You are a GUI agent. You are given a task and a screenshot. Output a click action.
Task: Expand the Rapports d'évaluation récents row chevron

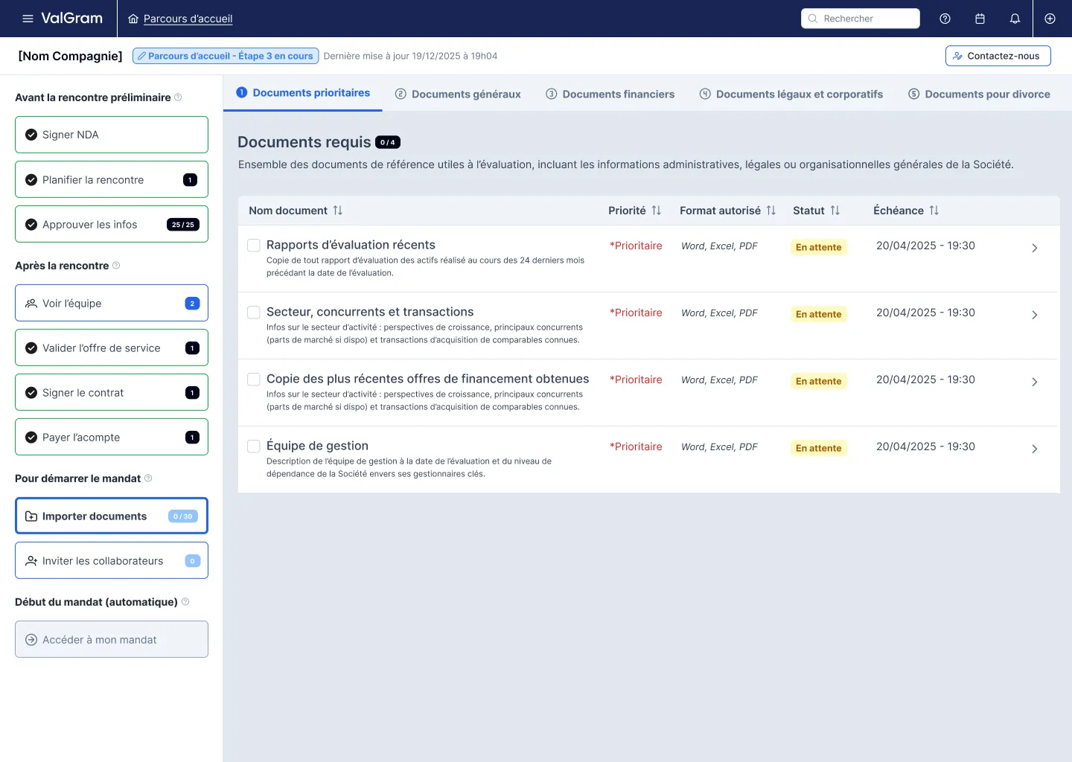pos(1034,248)
